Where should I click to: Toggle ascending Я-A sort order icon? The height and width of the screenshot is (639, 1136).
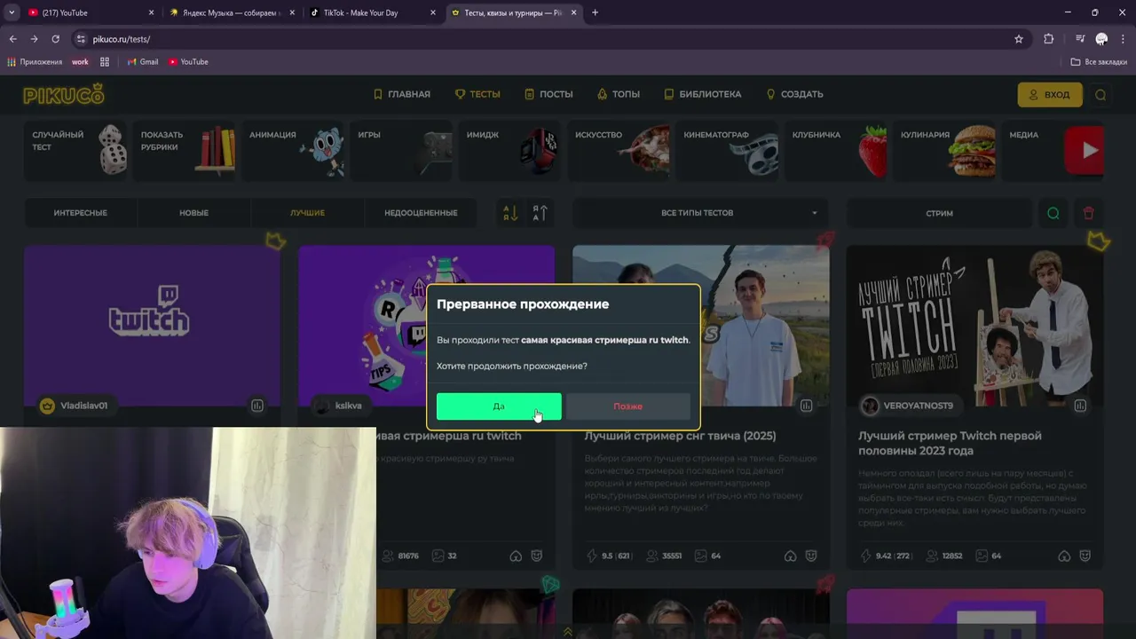pyautogui.click(x=540, y=213)
